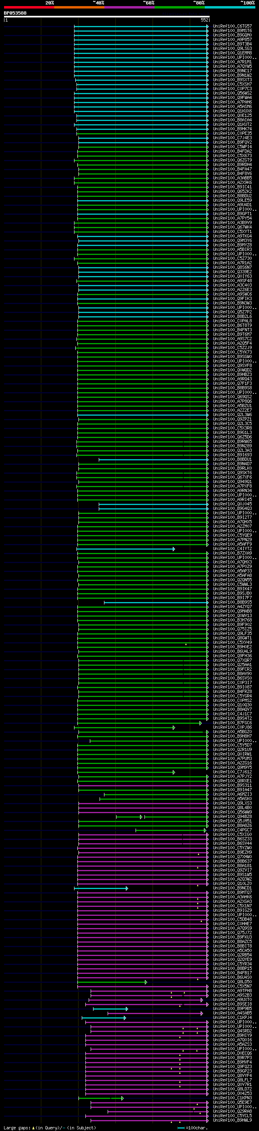The height and width of the screenshot is (1131, 259).
Task: Click hit label UniRef100_Q9FH36
Action: tap(232, 656)
